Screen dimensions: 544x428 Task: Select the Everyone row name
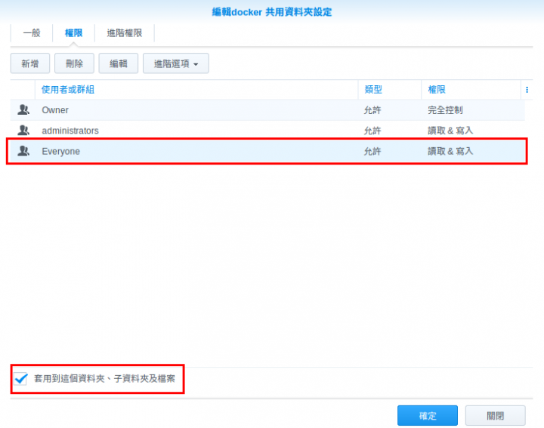(60, 152)
